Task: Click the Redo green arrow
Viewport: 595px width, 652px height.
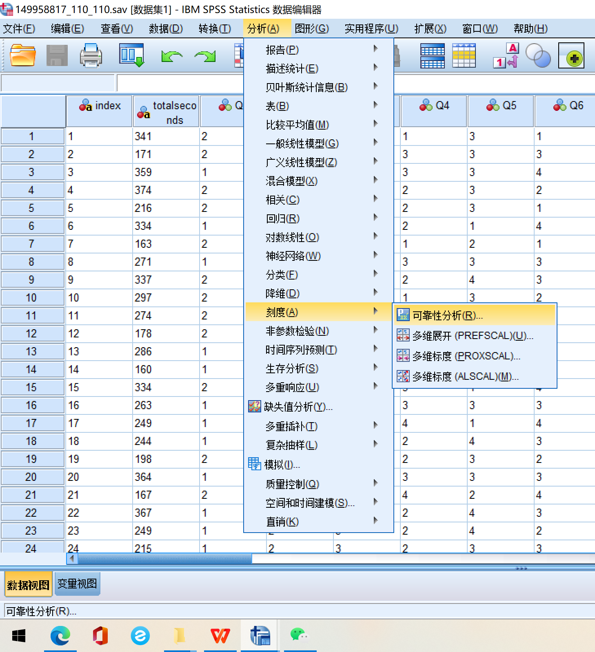Action: 205,56
